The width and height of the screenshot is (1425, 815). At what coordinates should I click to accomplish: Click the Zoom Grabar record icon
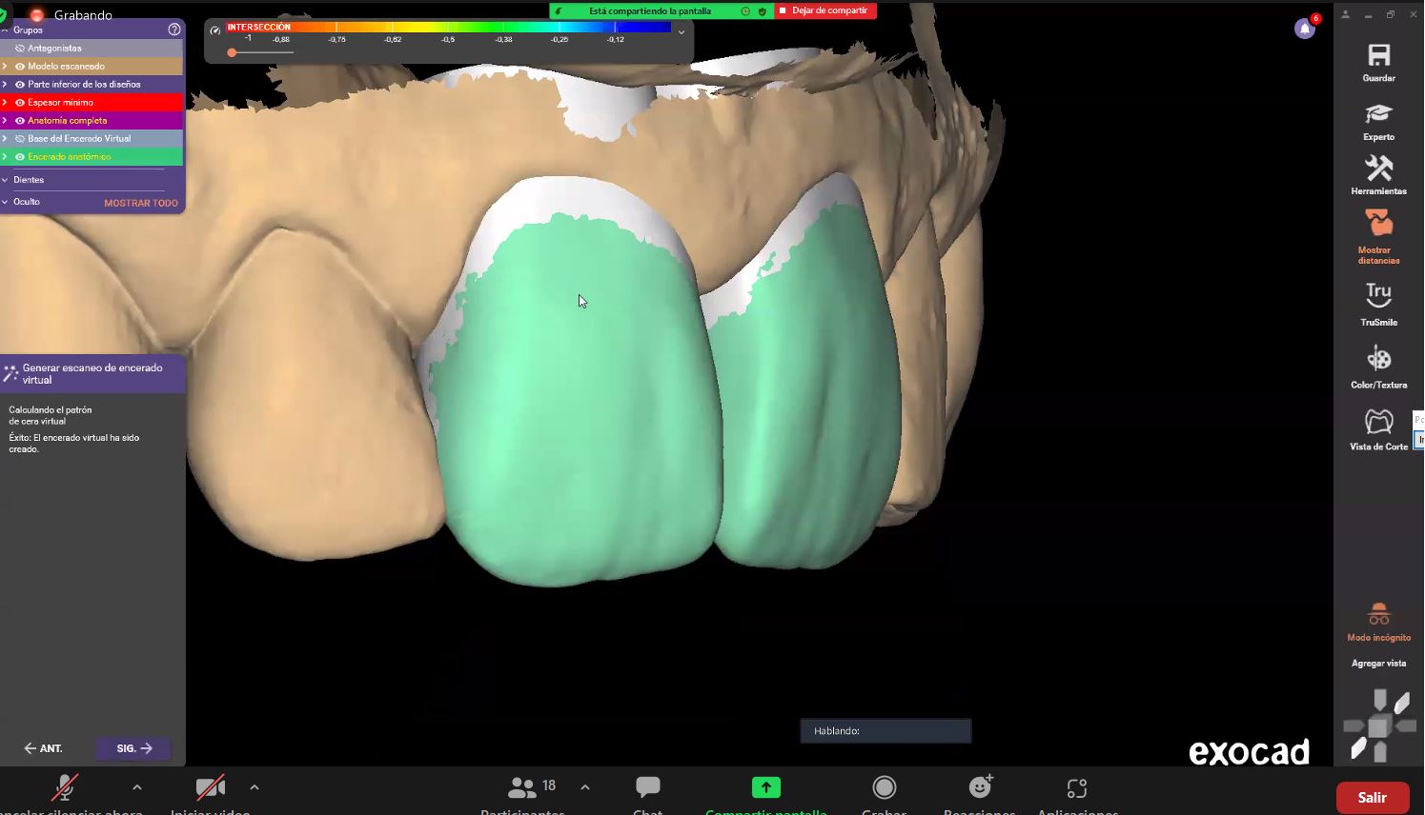[884, 787]
